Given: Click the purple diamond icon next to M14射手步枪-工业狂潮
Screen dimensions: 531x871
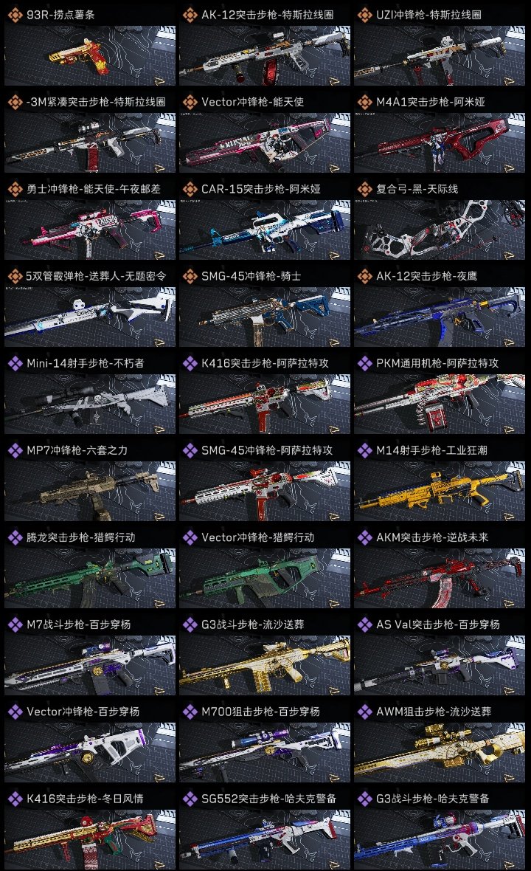Looking at the screenshot, I should (x=364, y=450).
